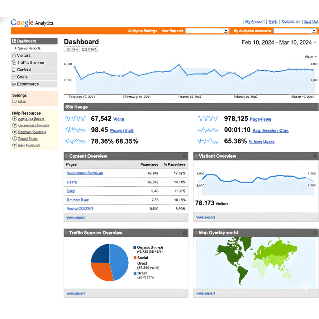Open the Help link in header
The image size is (319, 319).
pyautogui.click(x=273, y=21)
